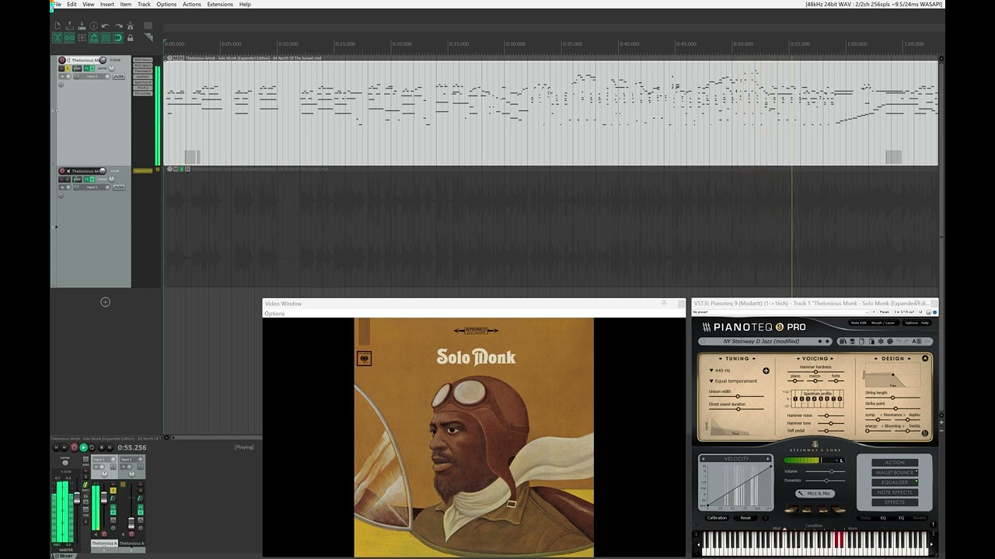Click the 0:55.256 time display
995x559 pixels.
tap(132, 447)
